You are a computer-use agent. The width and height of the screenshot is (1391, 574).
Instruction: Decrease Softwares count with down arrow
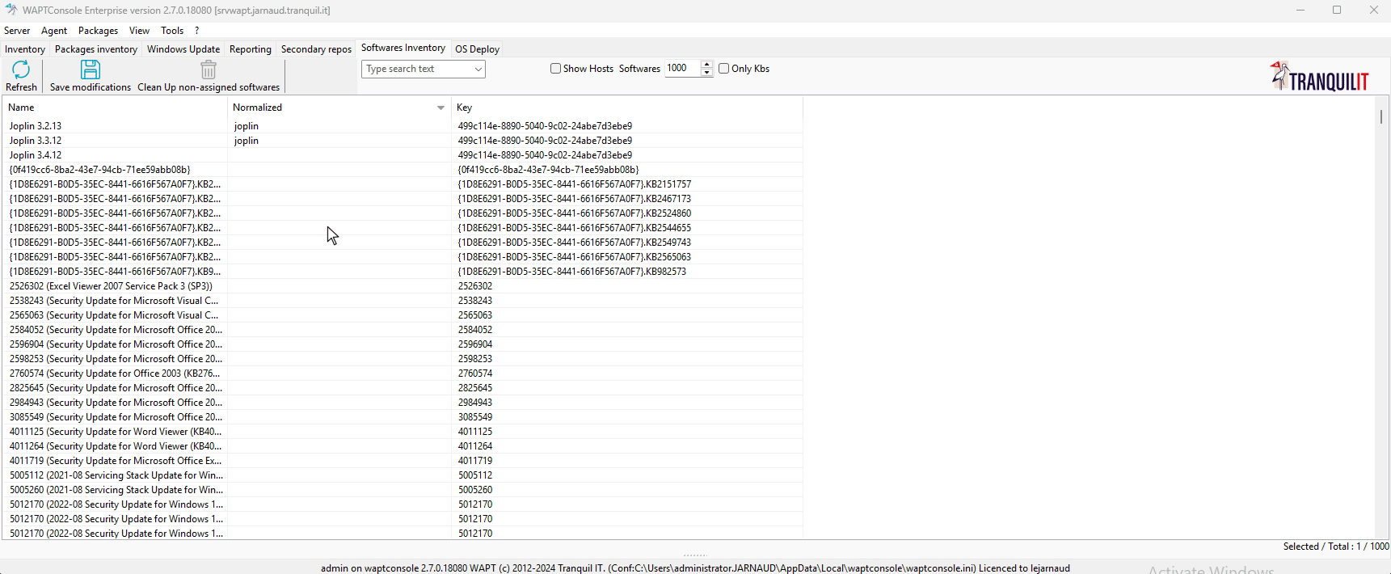tap(706, 73)
